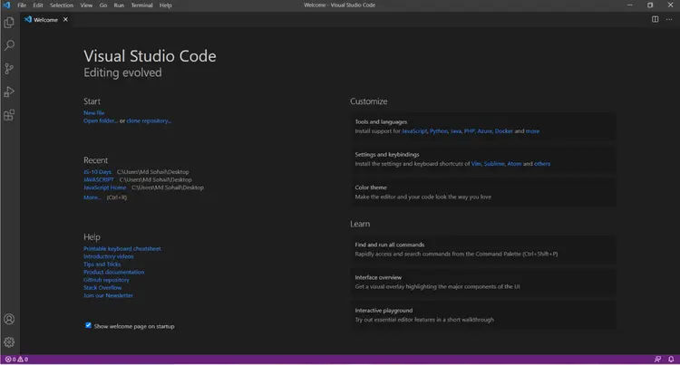Screen dimensions: 680x365
Task: Install Java language support link
Action: 456,131
